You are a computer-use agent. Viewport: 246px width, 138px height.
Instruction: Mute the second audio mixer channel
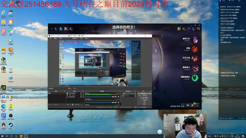(116, 102)
